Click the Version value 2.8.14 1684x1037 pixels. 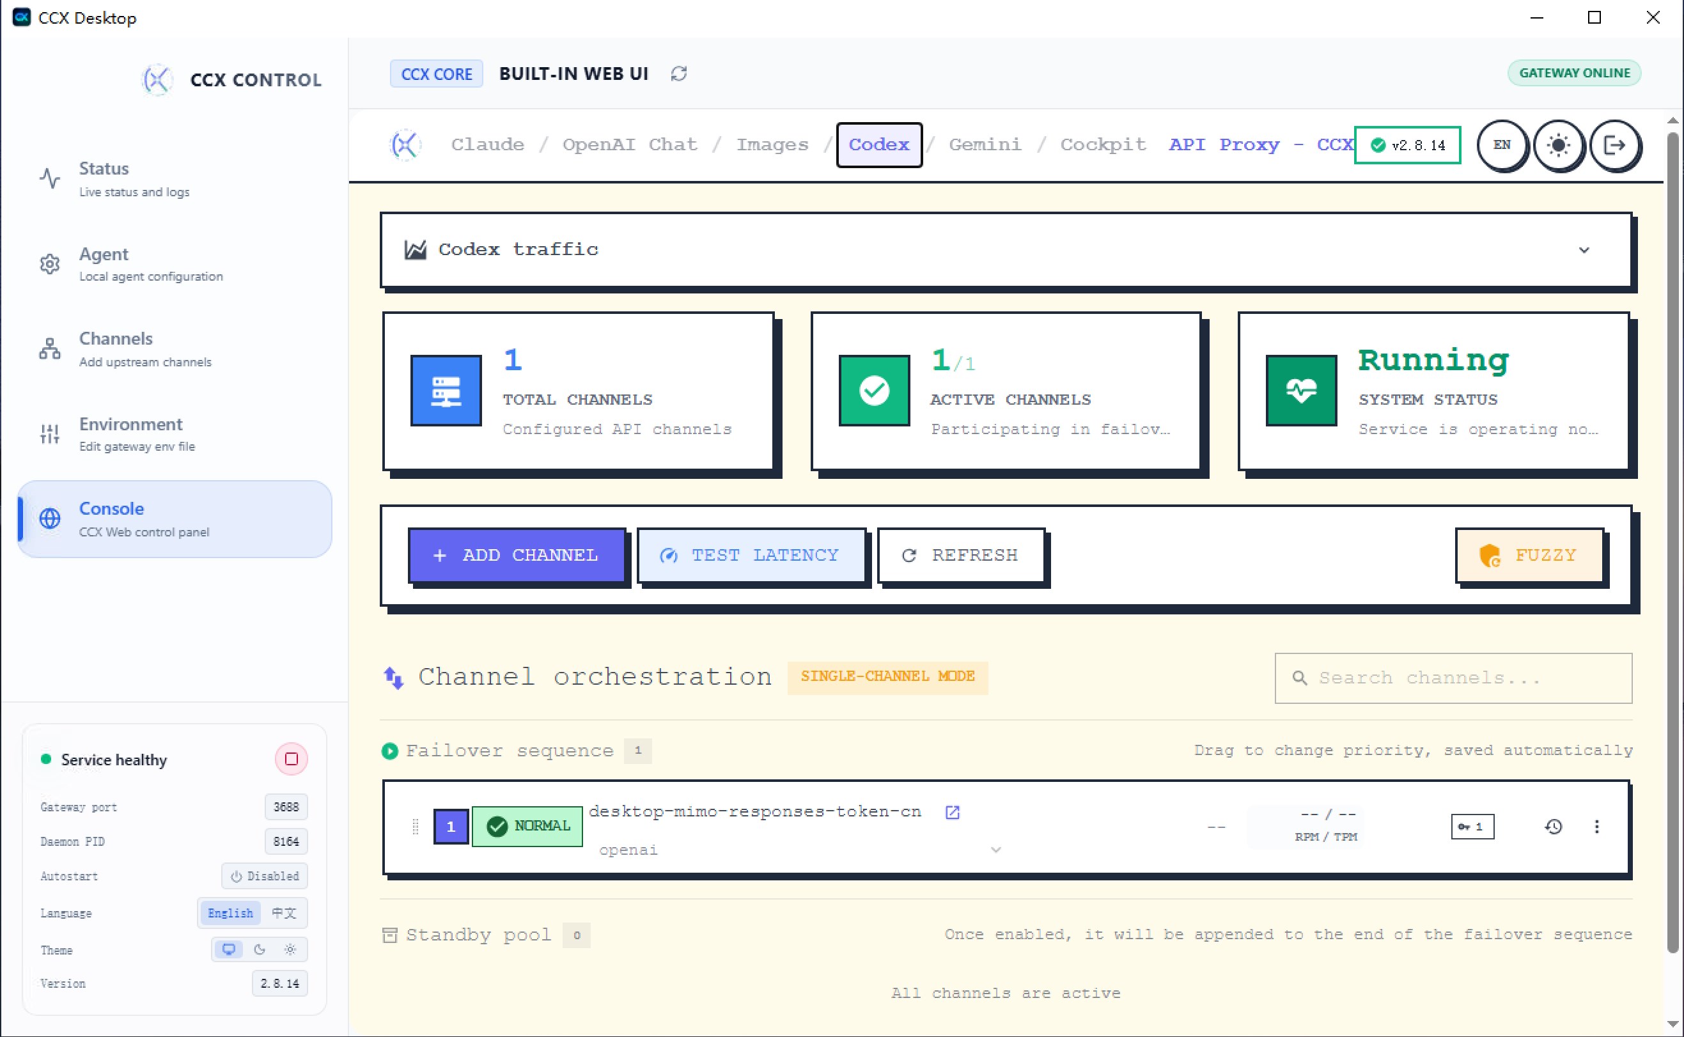click(280, 983)
